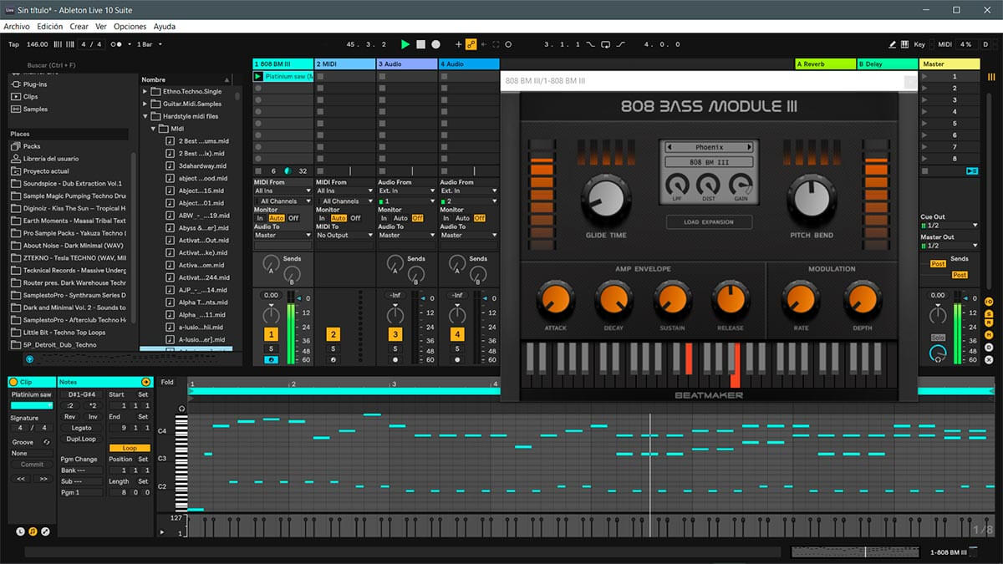Screen dimensions: 1003x564
Task: Open the Notes box via the note icon
Action: coord(32,531)
